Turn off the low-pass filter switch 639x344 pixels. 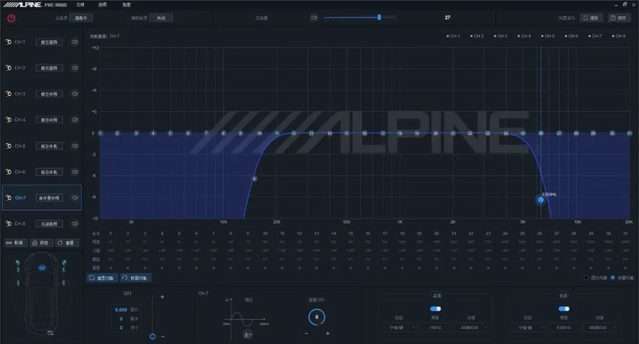tap(564, 309)
